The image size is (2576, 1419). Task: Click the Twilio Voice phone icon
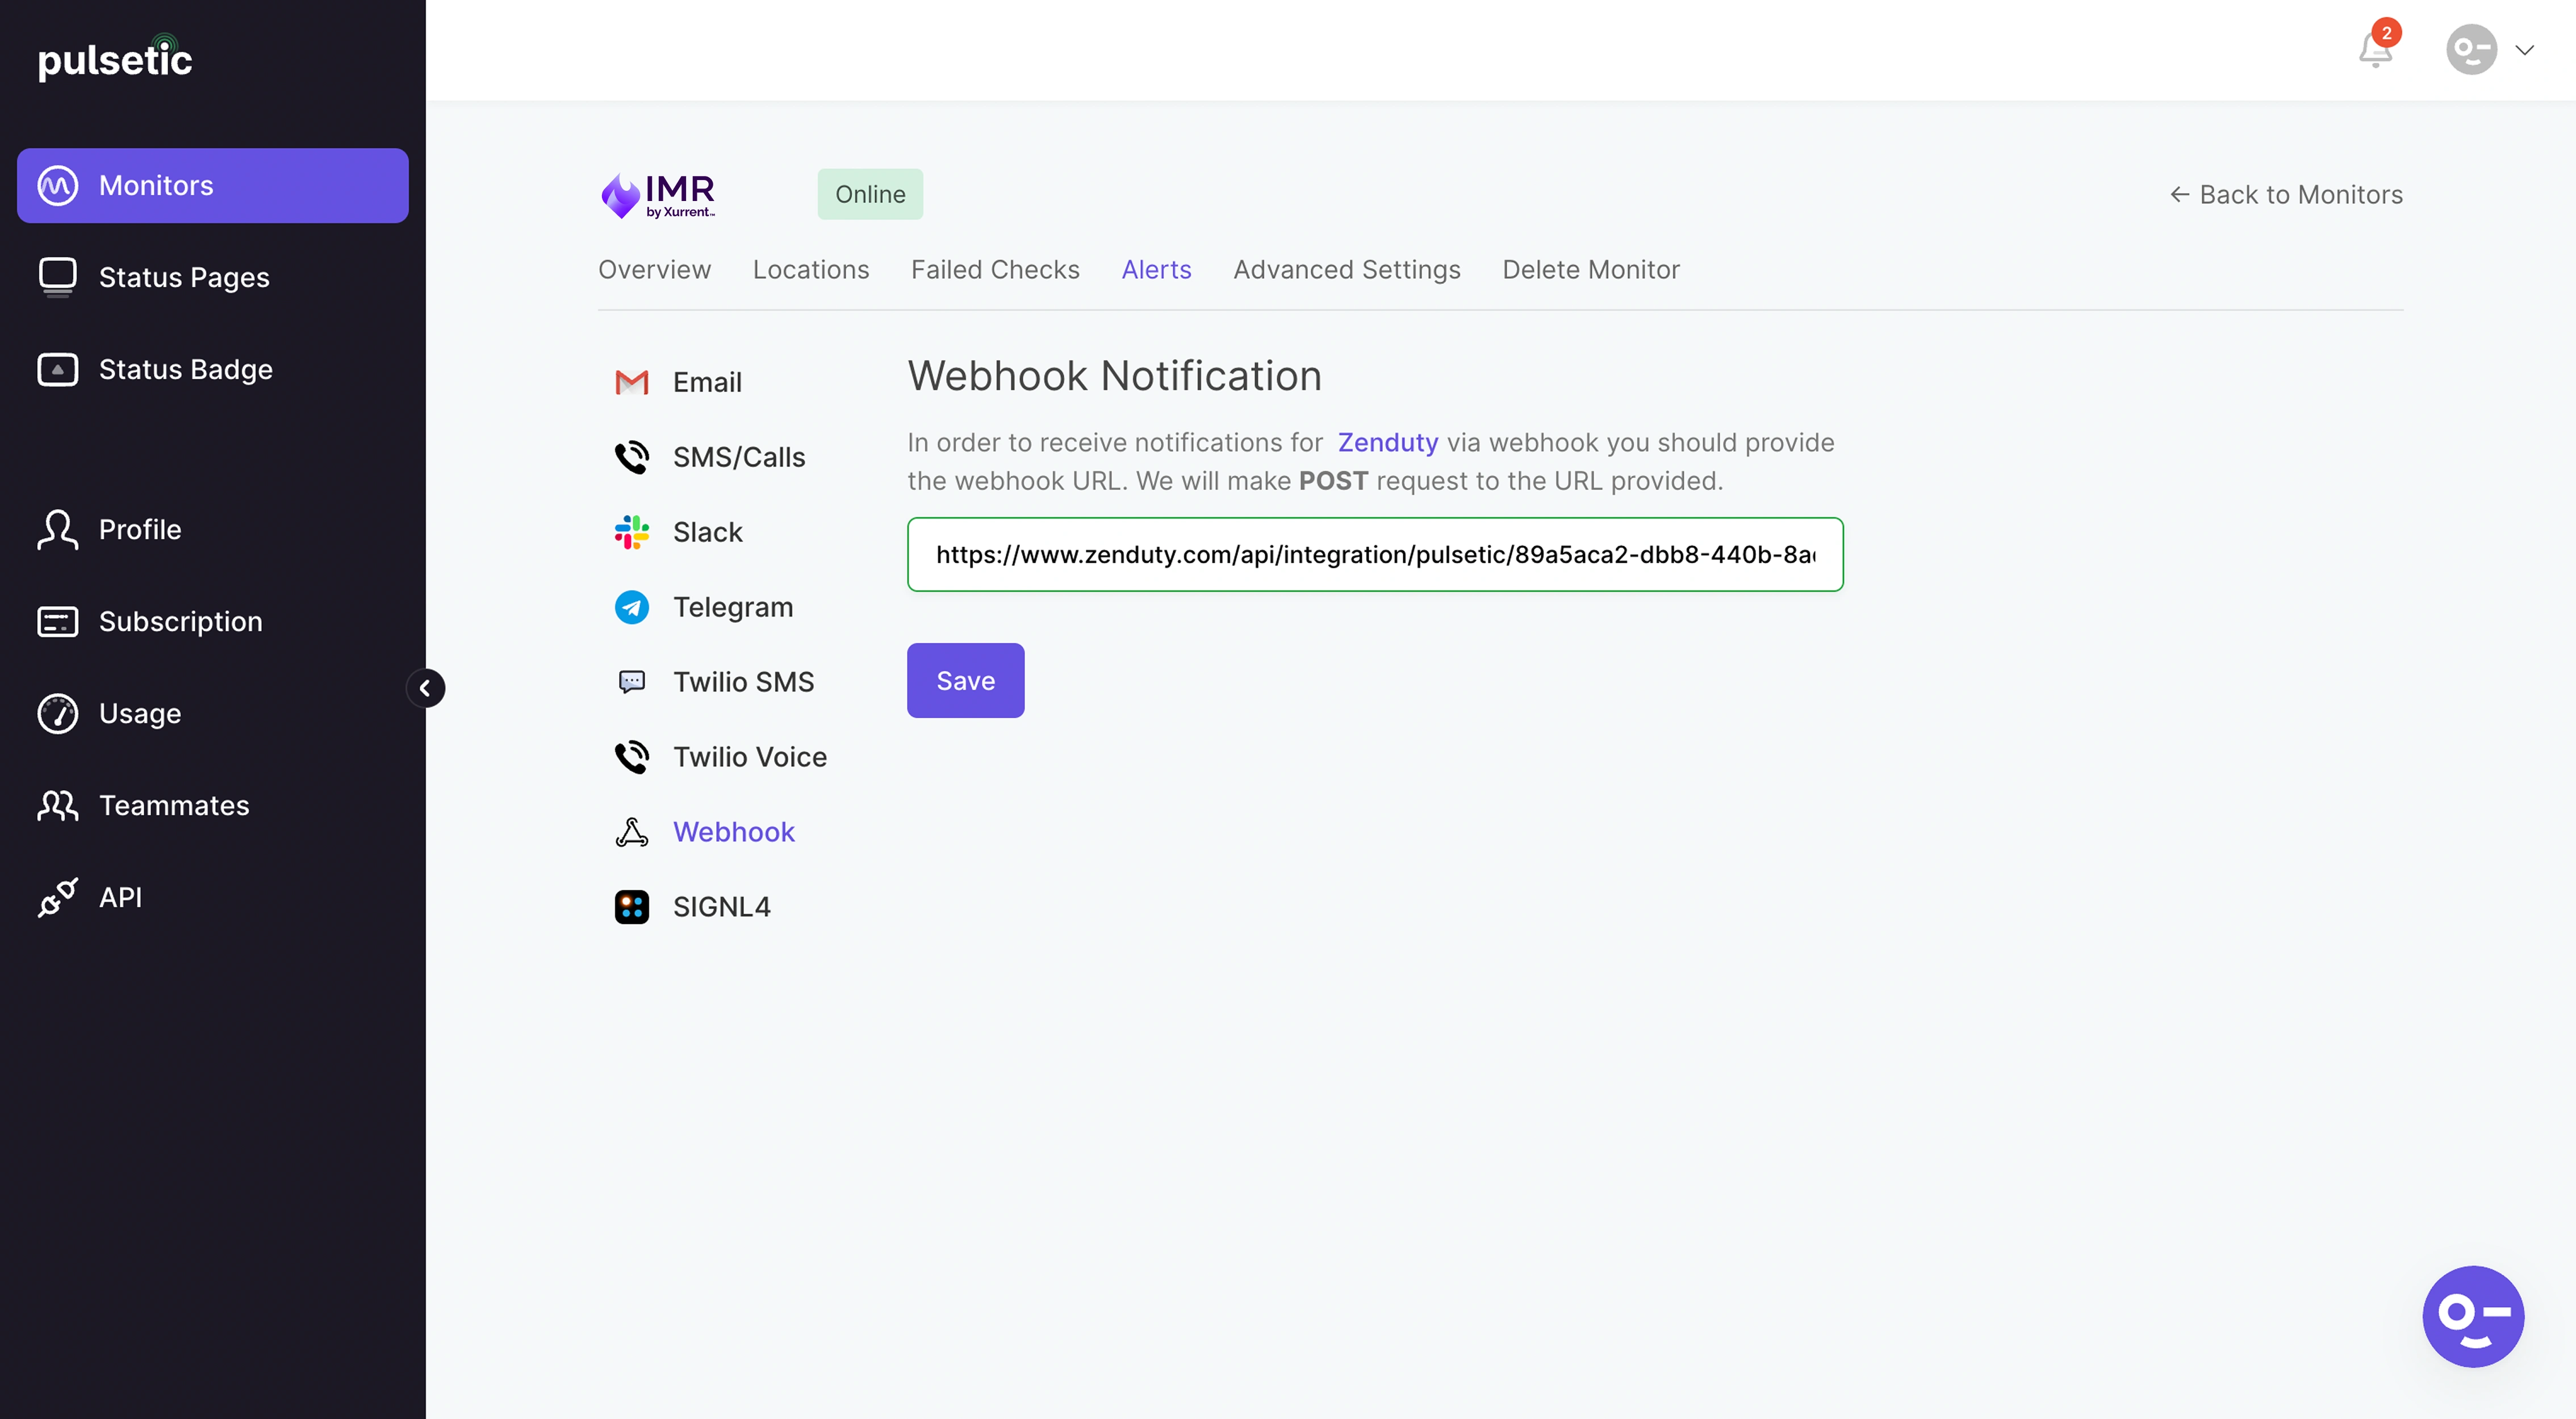(631, 757)
